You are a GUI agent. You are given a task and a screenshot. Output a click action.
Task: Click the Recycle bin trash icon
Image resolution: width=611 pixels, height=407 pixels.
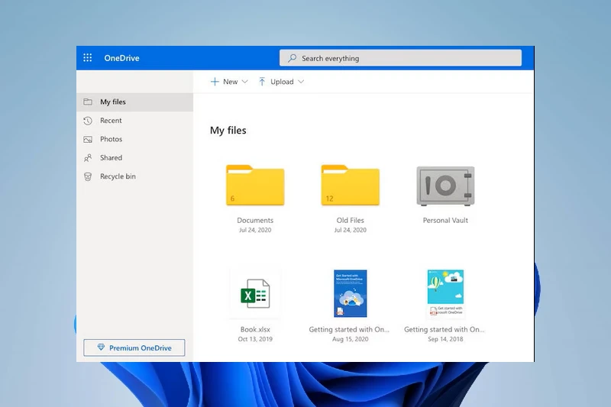(x=88, y=176)
